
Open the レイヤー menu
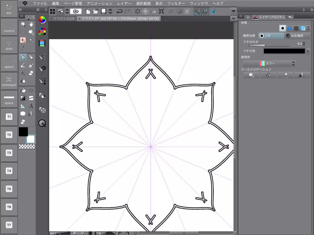[124, 3]
